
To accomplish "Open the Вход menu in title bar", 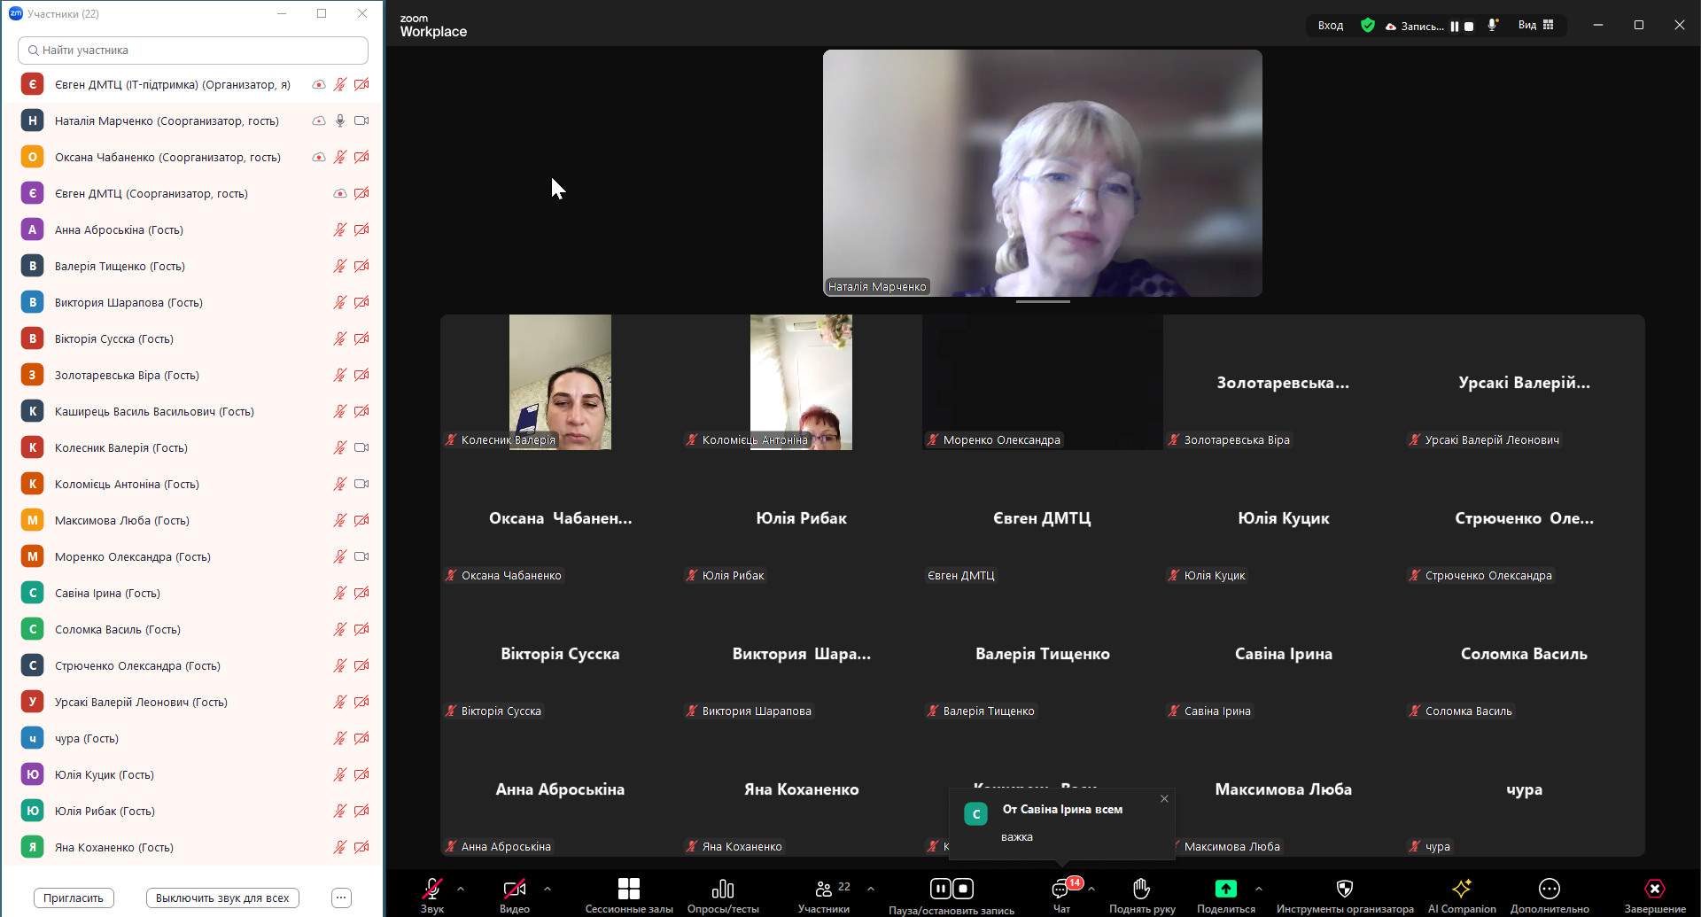I will coord(1330,26).
